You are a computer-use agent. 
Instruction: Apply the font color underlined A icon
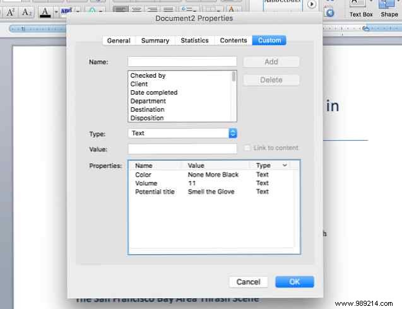pos(45,12)
